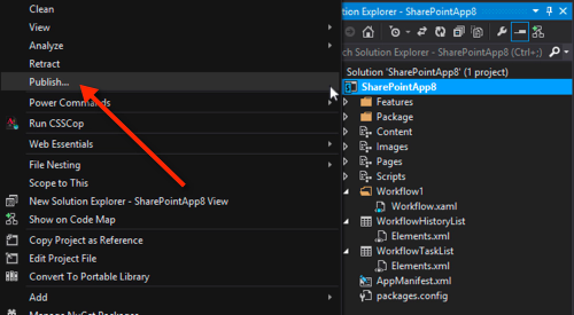574x315 pixels.
Task: Open the Add submenu arrow
Action: click(x=330, y=297)
